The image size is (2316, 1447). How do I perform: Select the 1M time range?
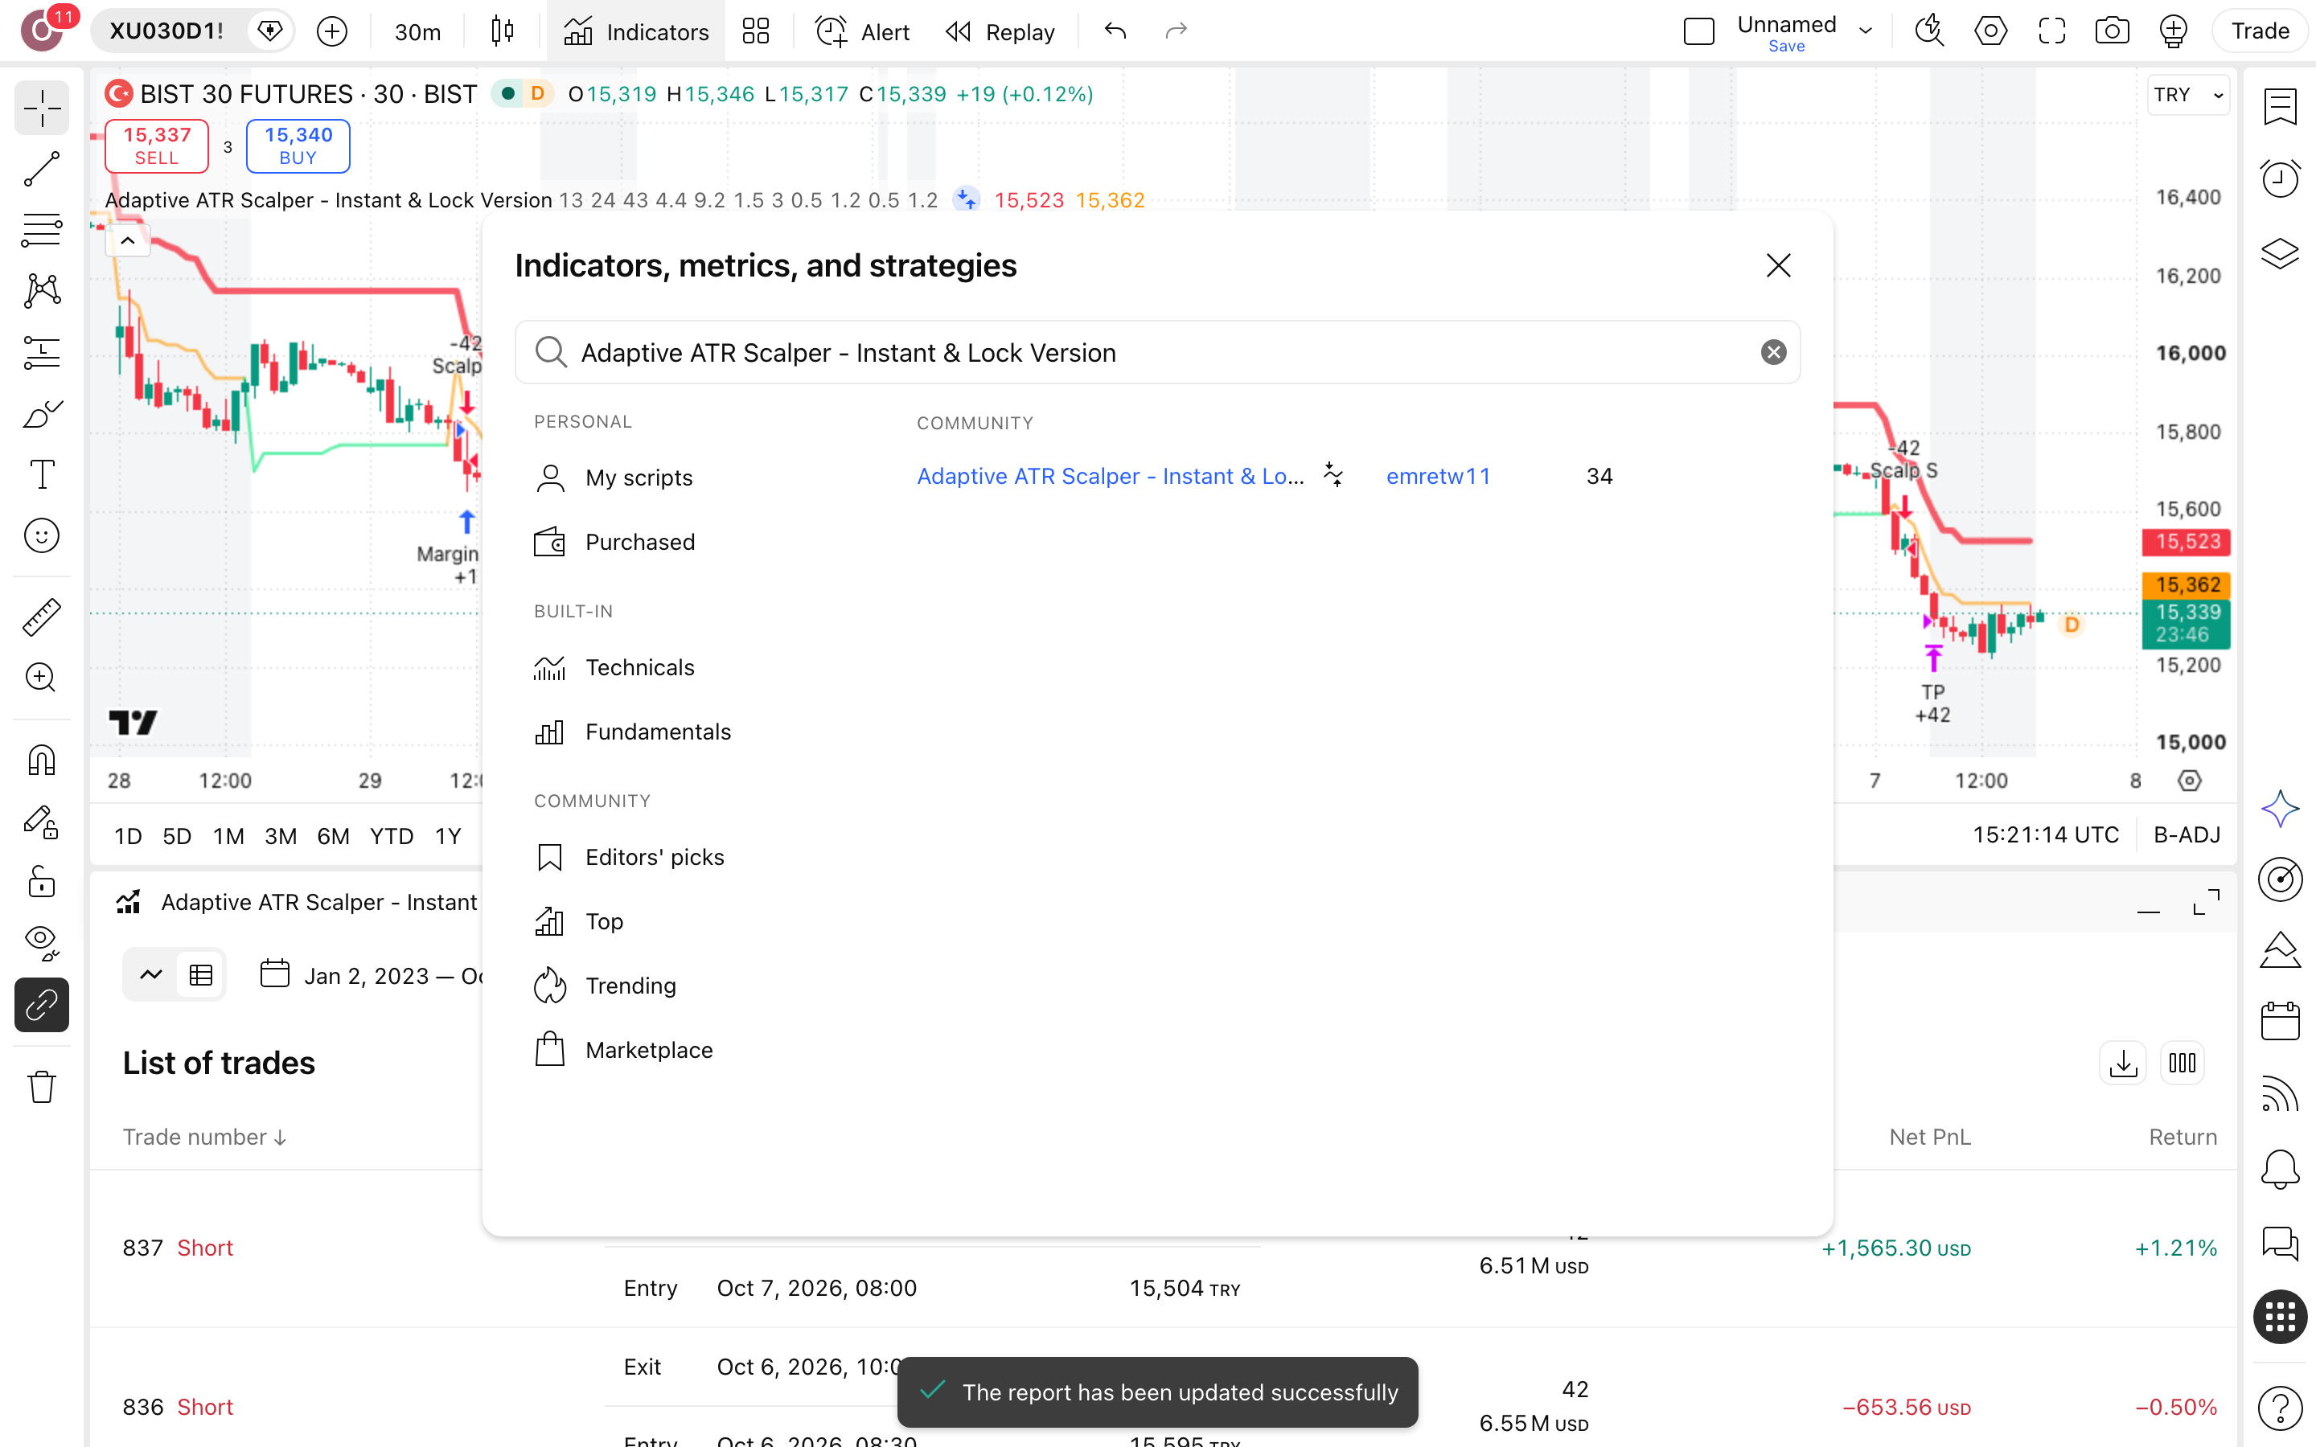point(228,835)
